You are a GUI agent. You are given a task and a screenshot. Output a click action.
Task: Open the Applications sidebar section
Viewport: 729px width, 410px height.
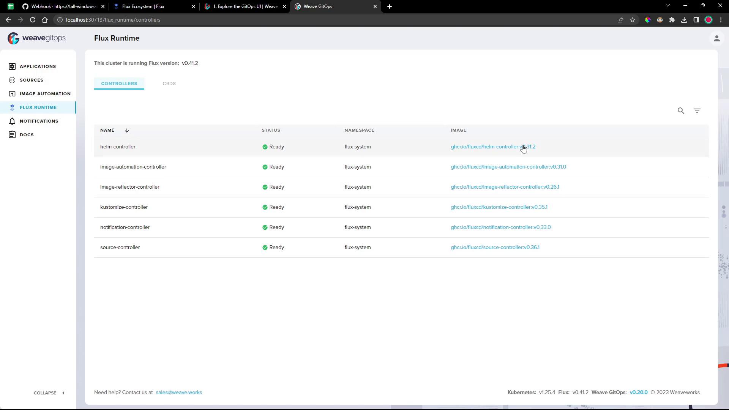(38, 66)
